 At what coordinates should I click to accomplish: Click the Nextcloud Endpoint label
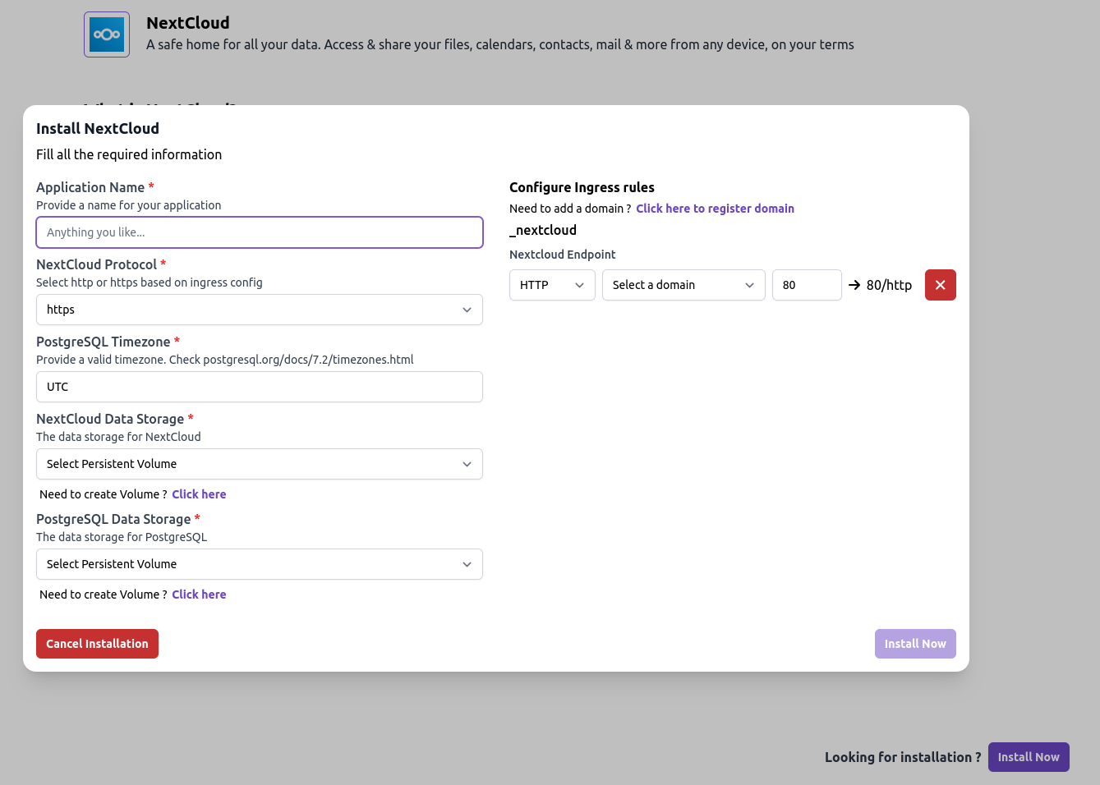point(563,255)
